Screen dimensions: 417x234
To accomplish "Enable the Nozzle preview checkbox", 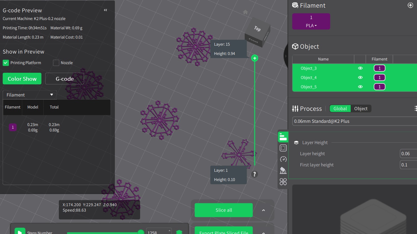I will click(56, 63).
